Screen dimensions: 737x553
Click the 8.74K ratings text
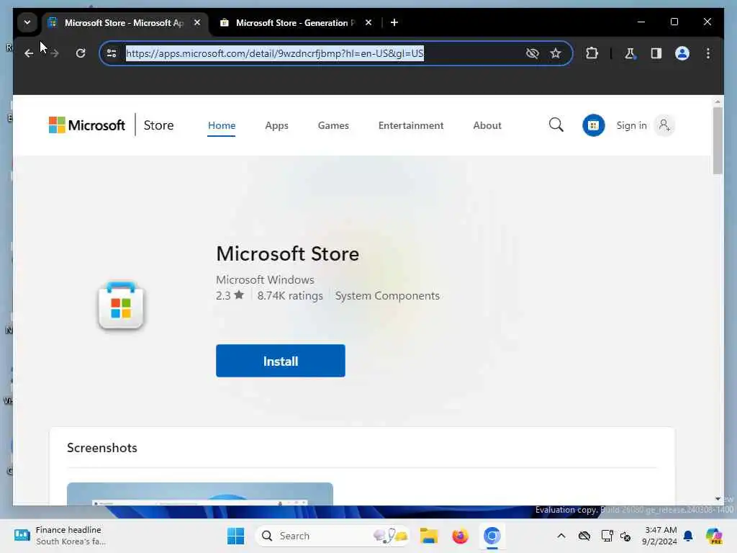pyautogui.click(x=290, y=296)
